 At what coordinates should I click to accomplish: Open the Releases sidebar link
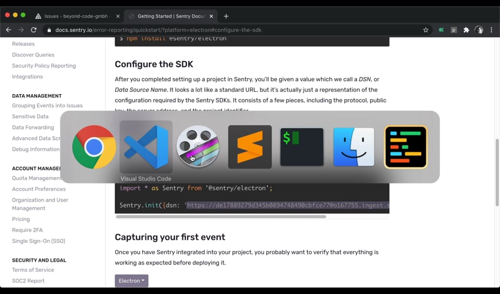tap(24, 44)
